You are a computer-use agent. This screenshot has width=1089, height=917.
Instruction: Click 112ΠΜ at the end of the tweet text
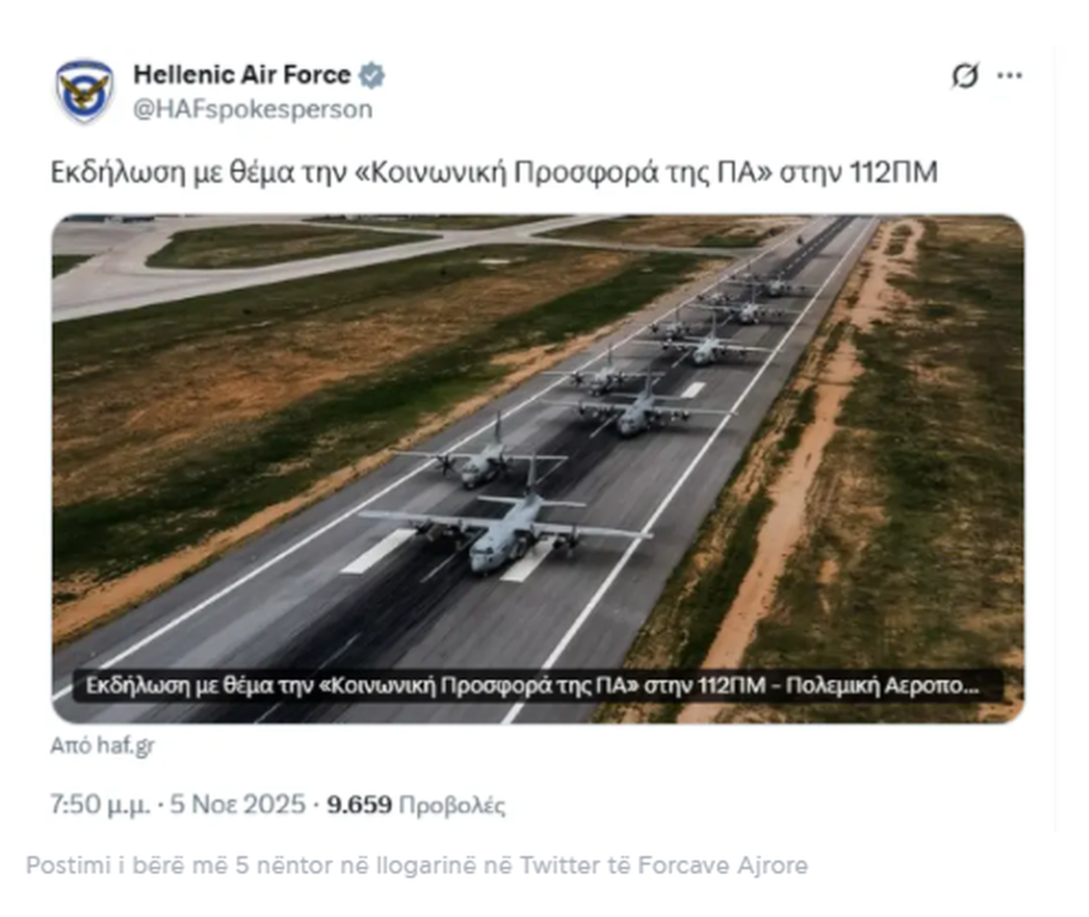click(x=894, y=172)
